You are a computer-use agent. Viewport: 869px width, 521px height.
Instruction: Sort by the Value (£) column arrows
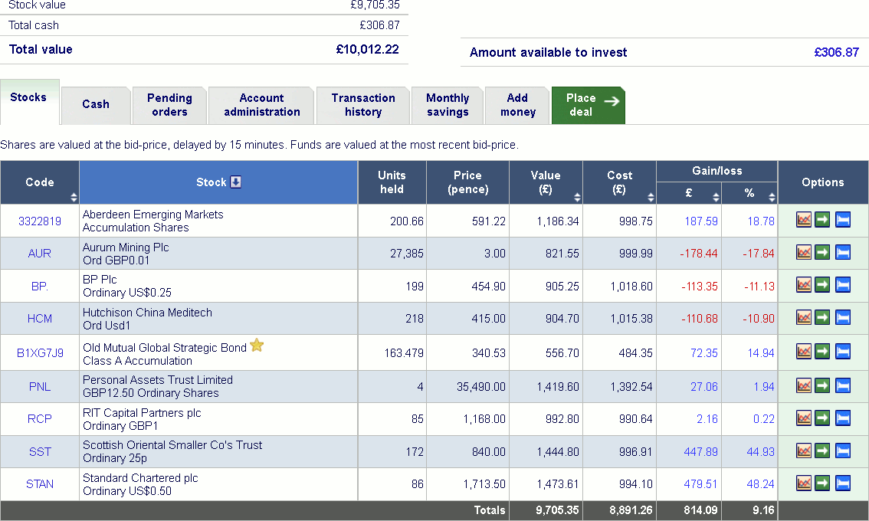[x=577, y=197]
